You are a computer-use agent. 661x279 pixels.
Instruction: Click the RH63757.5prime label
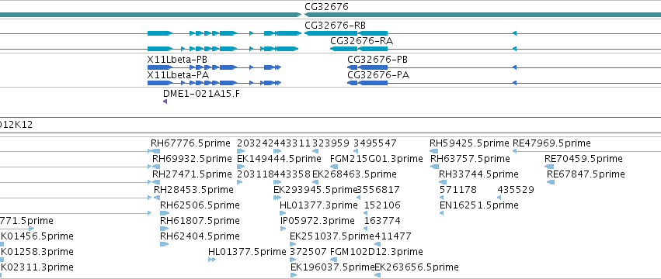(471, 159)
